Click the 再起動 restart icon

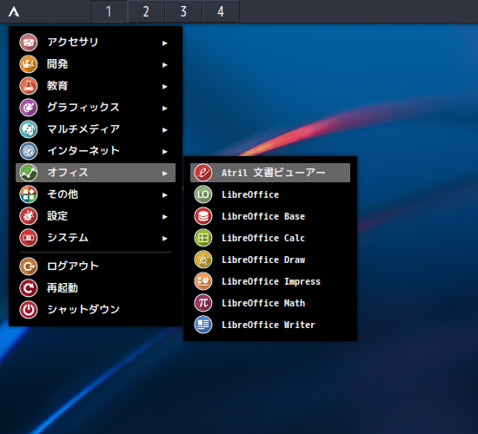click(x=29, y=288)
